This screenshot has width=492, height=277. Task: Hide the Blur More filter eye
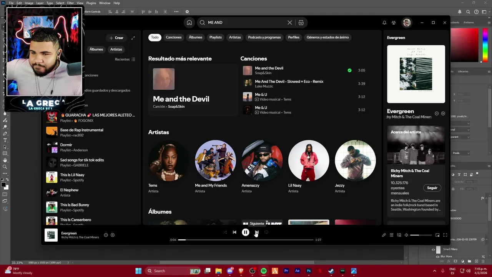tap(437, 257)
